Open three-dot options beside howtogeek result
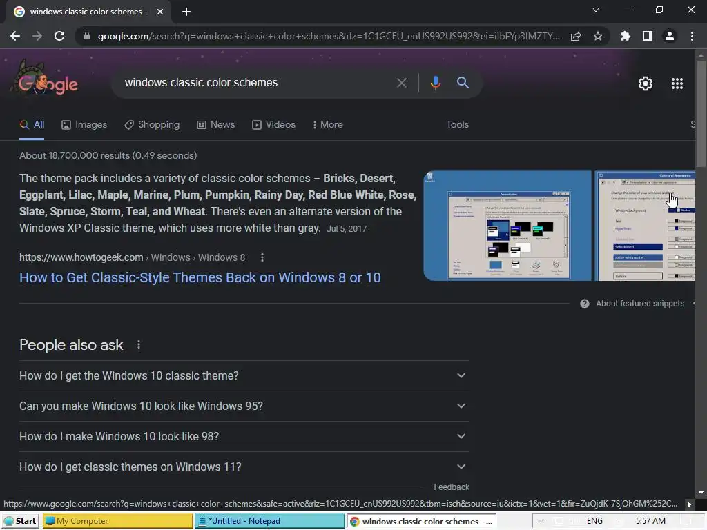The width and height of the screenshot is (707, 530). pos(262,258)
